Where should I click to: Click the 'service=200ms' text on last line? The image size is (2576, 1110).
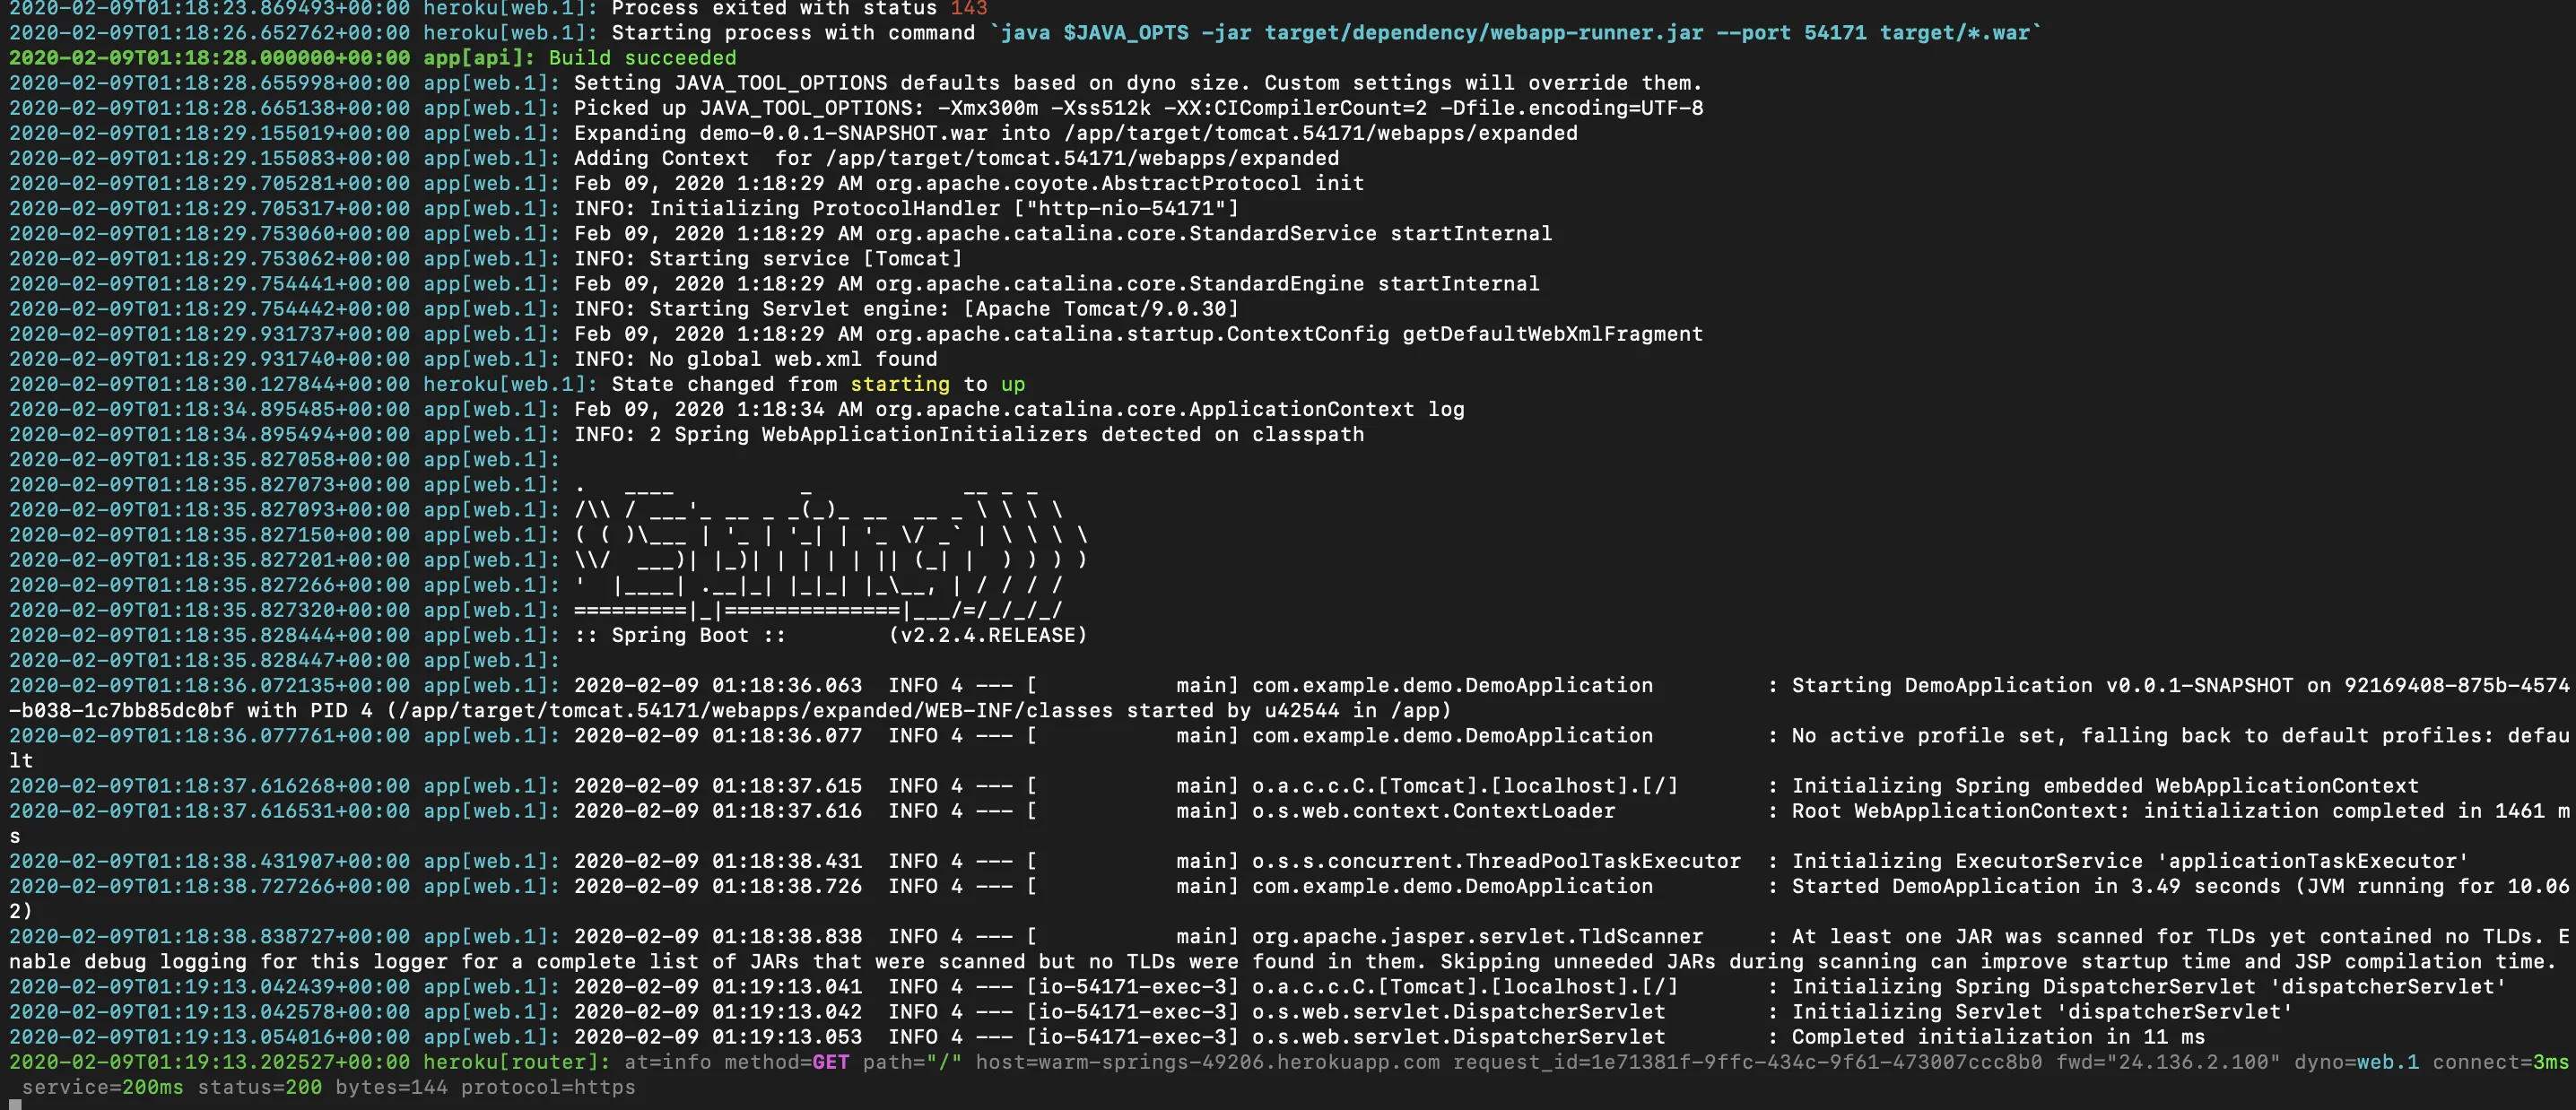point(102,1087)
